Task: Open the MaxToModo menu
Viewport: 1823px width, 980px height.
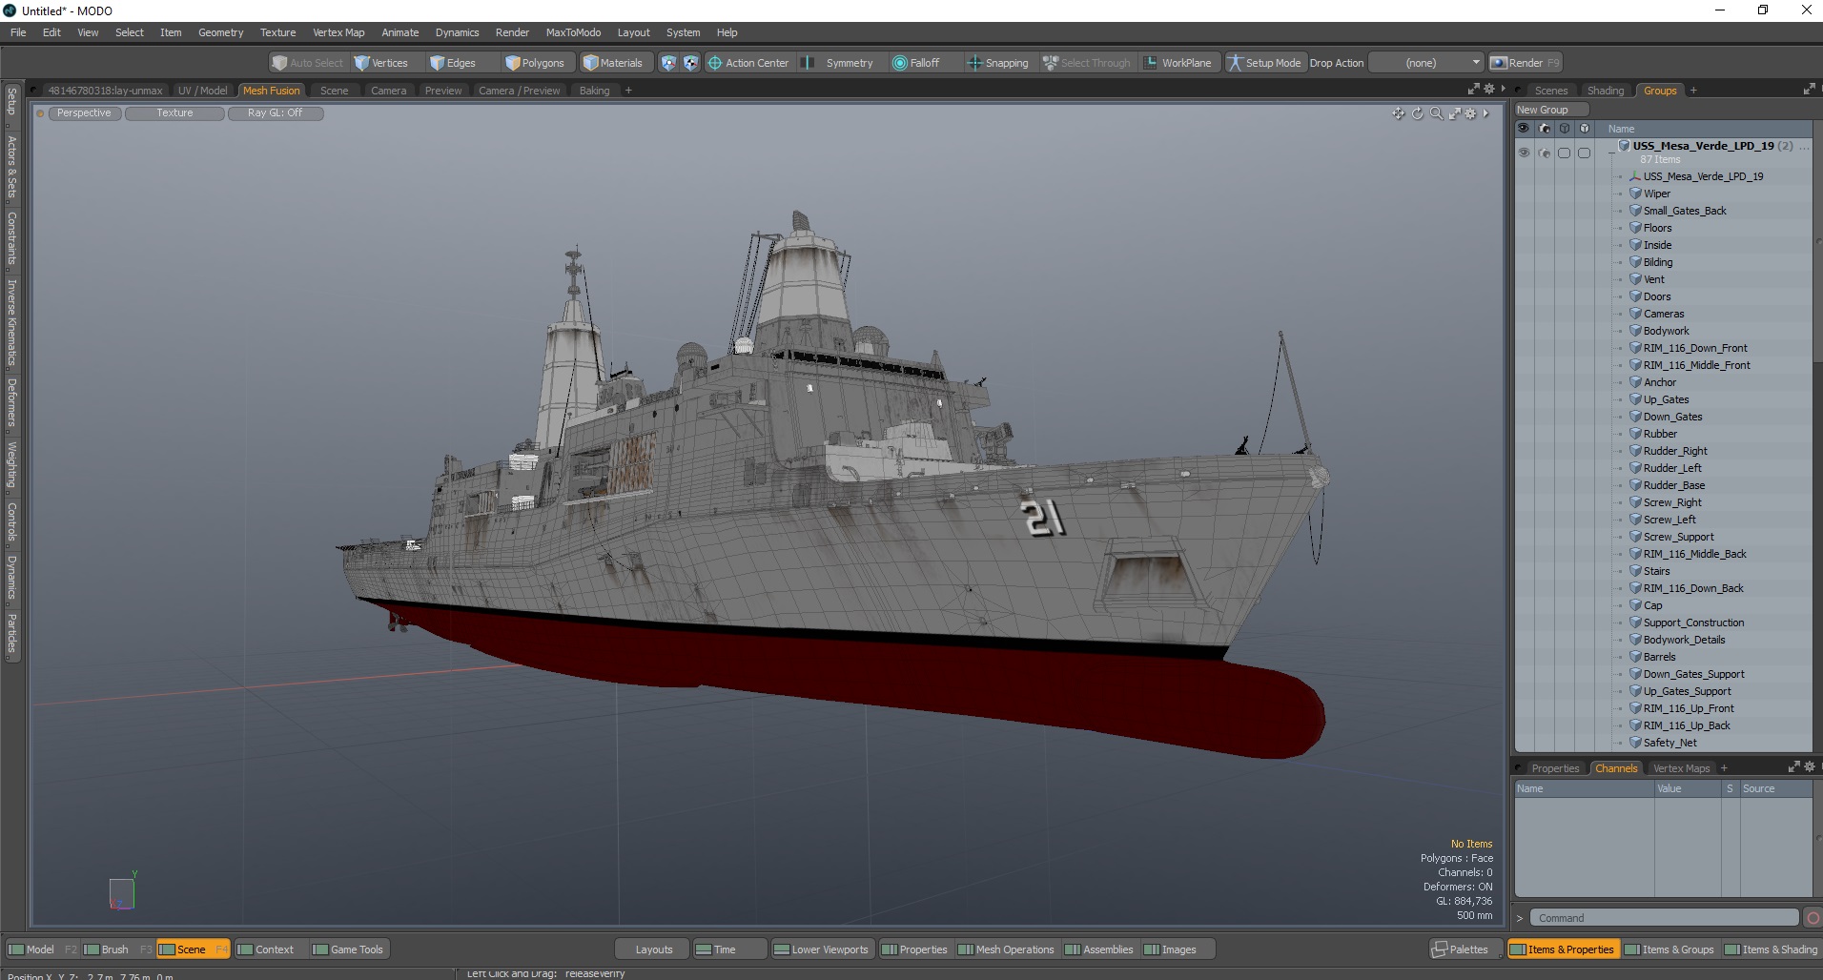Action: point(573,32)
